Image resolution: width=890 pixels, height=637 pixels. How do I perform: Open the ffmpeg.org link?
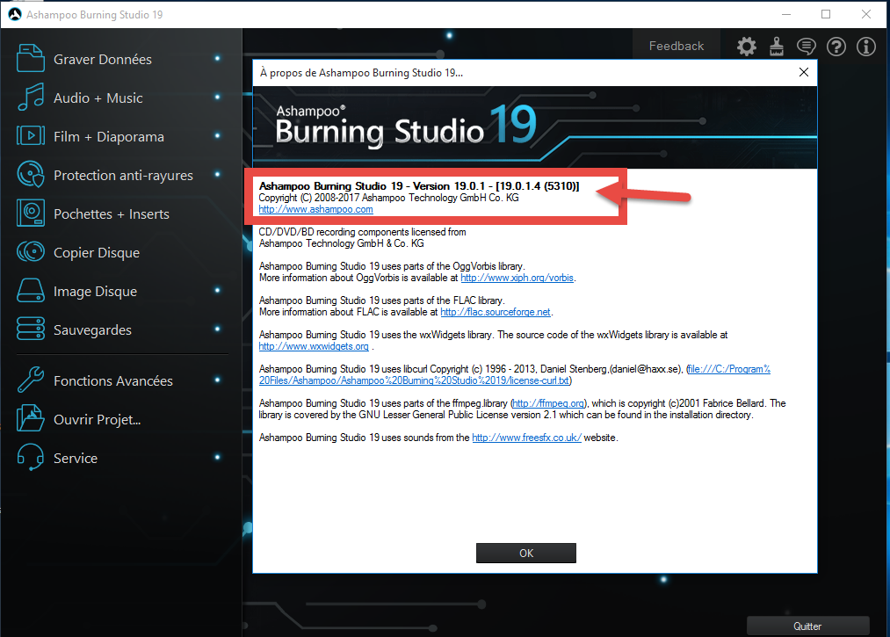point(548,403)
